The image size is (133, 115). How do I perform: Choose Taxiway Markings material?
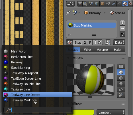37,100
